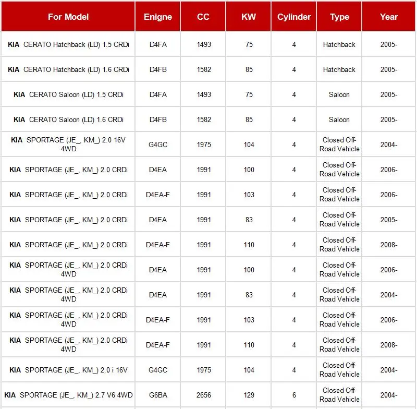Click the 'Enigne' column header
Viewport: 417px width, 409px height.
[x=158, y=17]
